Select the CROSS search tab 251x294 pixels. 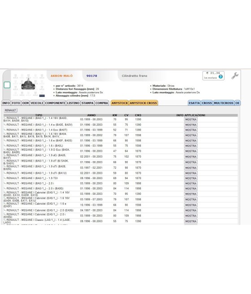[x=207, y=103]
